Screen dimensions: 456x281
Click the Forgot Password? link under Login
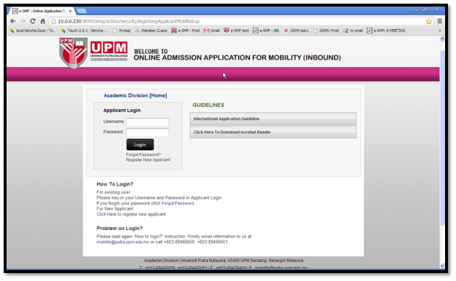point(143,154)
